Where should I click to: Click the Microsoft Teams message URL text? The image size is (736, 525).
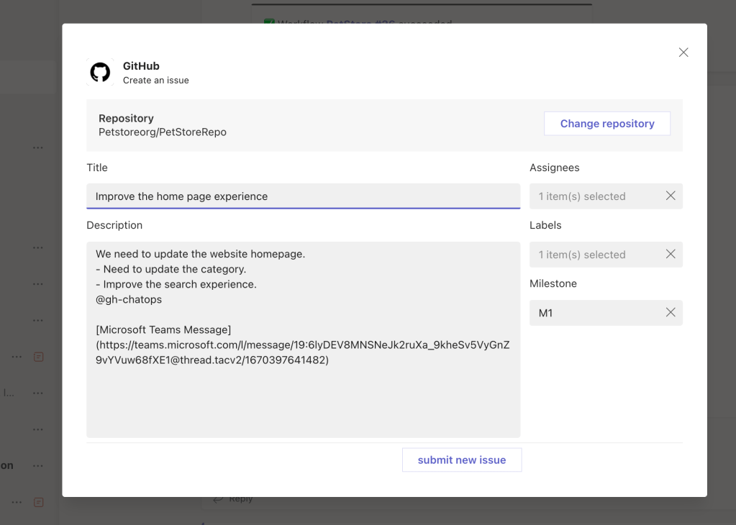303,352
